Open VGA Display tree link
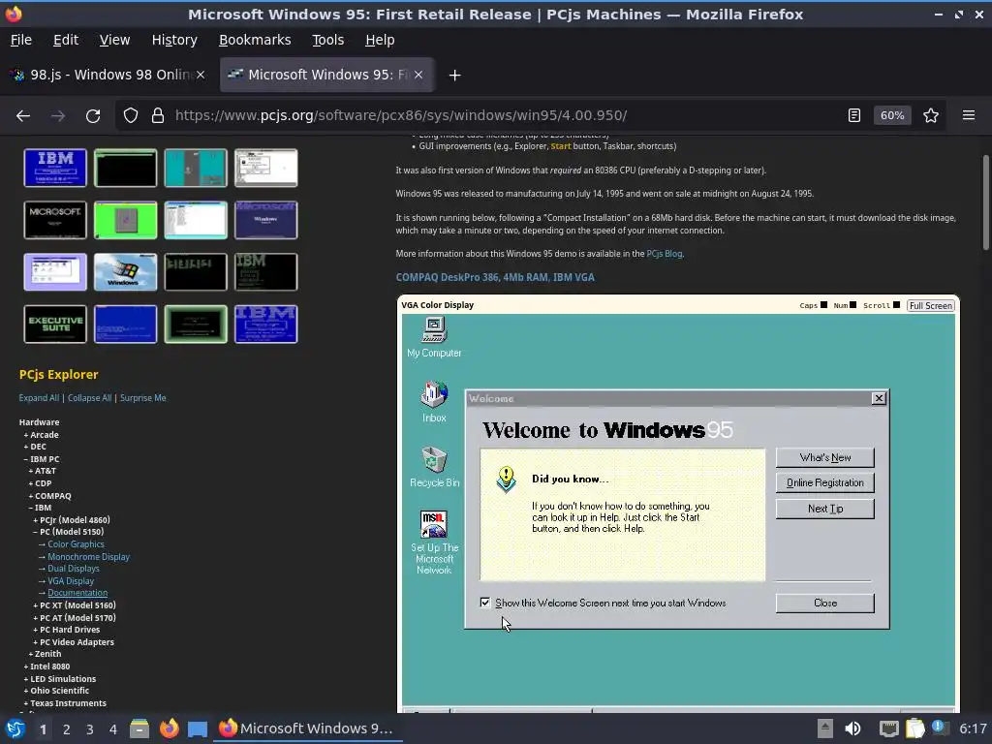The width and height of the screenshot is (992, 744). tap(71, 581)
